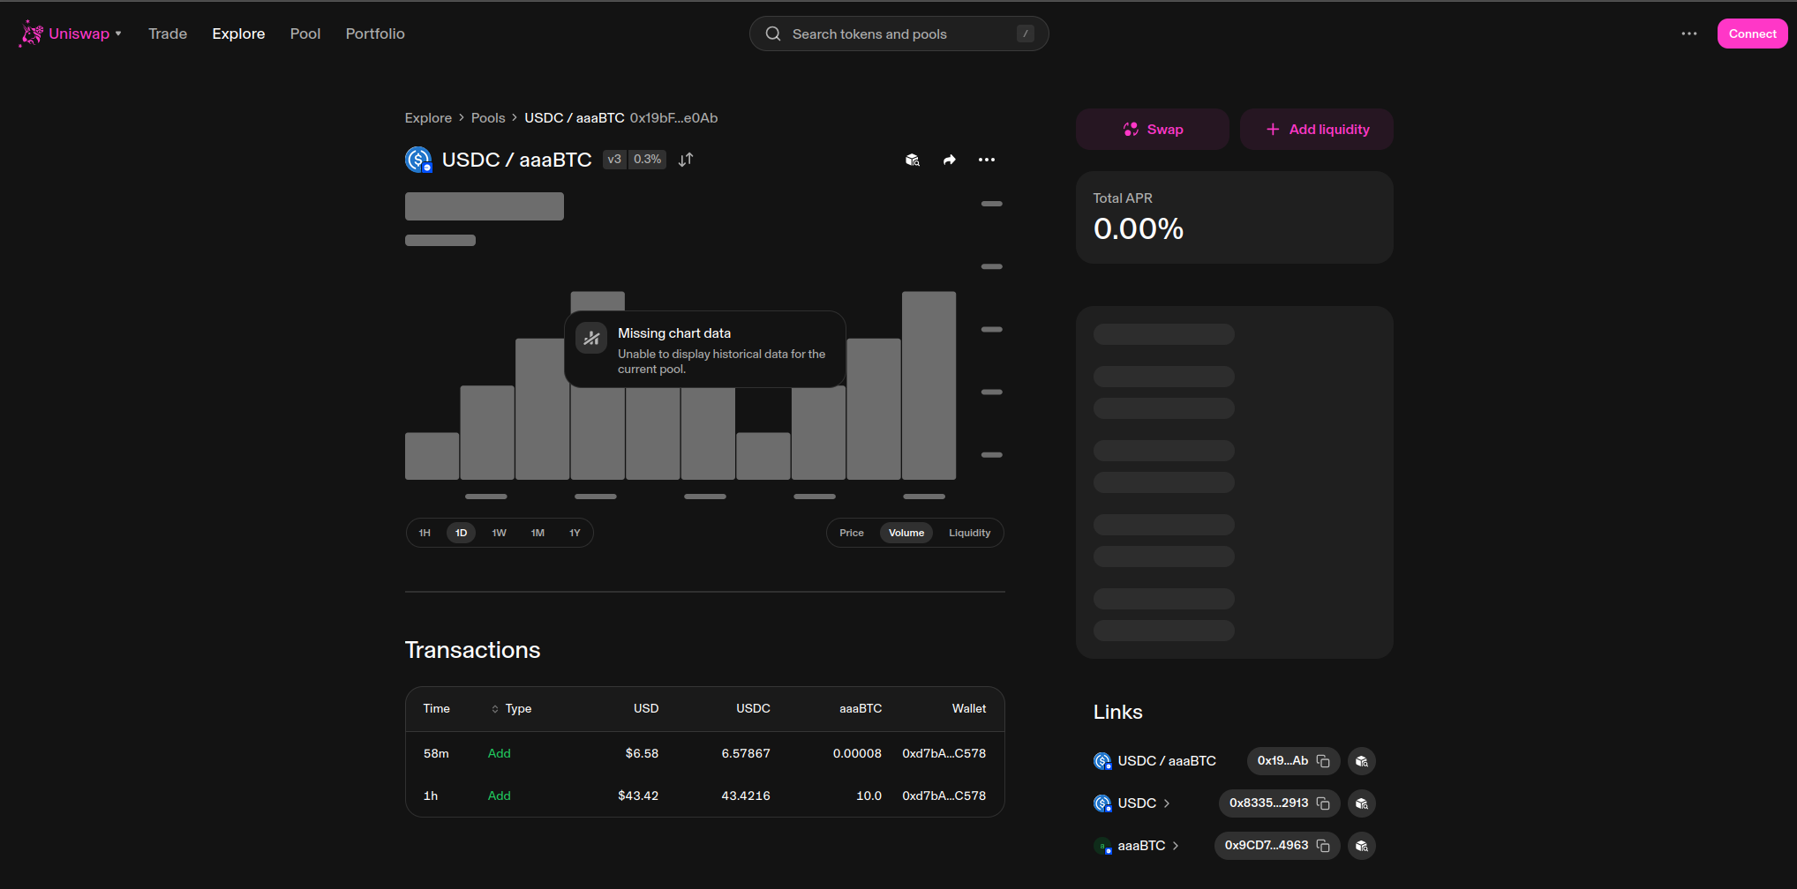Expand the Uniswap logo dropdown arrow

(x=118, y=34)
